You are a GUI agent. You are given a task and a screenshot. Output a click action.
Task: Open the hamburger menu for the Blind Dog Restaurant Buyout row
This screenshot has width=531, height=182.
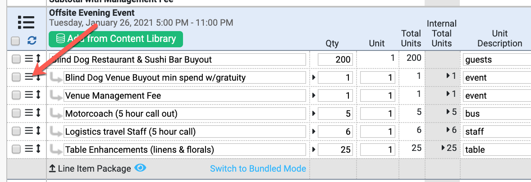tap(29, 59)
